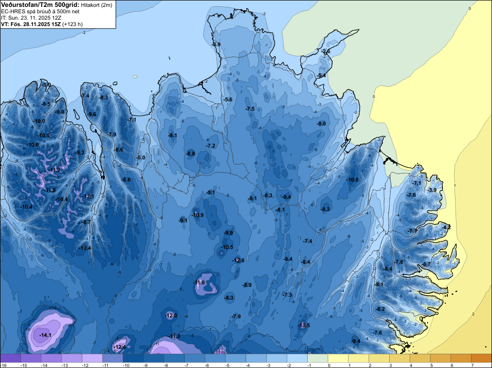Click the -8.0 temperature value
492x368 pixels.
[x=321, y=123]
